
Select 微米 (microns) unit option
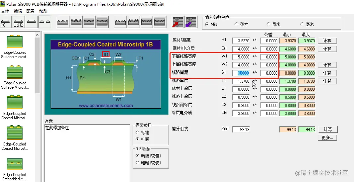click(x=273, y=24)
